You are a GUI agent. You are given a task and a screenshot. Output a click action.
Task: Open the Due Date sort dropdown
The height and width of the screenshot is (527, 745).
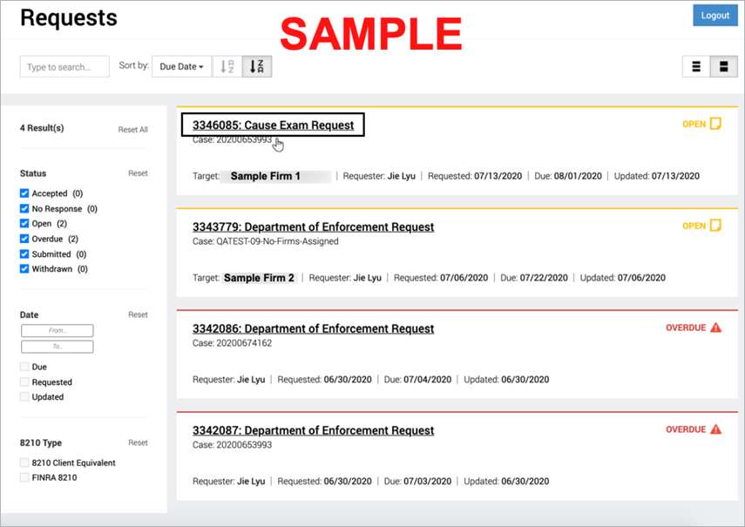coord(181,65)
